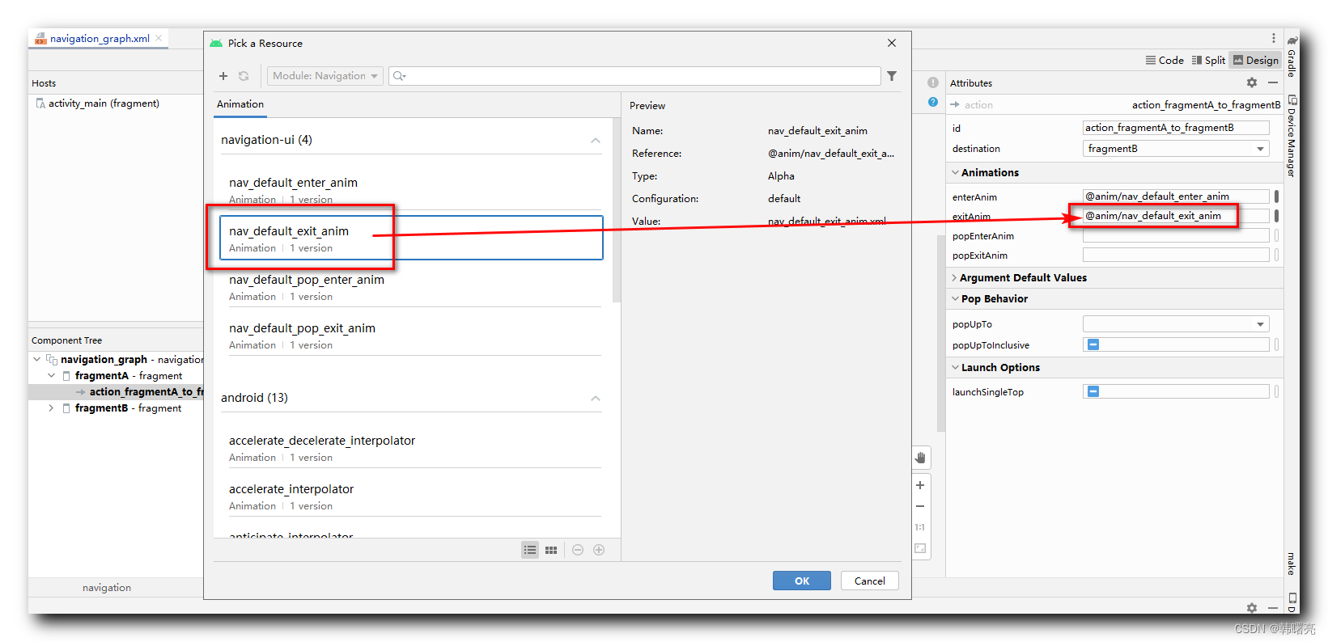1328x642 pixels.
Task: Select nav_default_pop_enter_anim resource
Action: point(411,287)
